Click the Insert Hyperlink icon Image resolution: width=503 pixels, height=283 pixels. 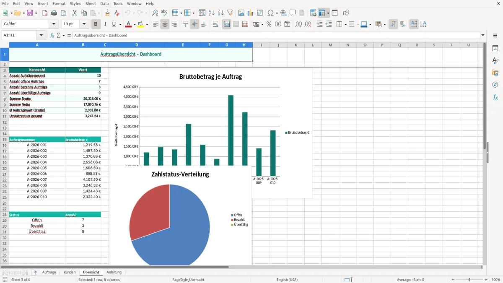coord(283,13)
